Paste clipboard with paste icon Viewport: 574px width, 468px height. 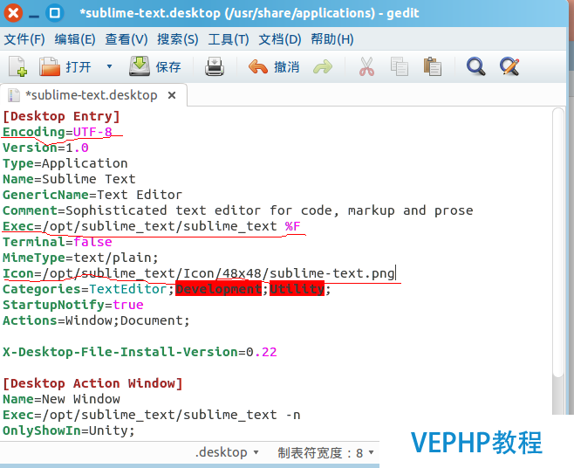pyautogui.click(x=433, y=66)
